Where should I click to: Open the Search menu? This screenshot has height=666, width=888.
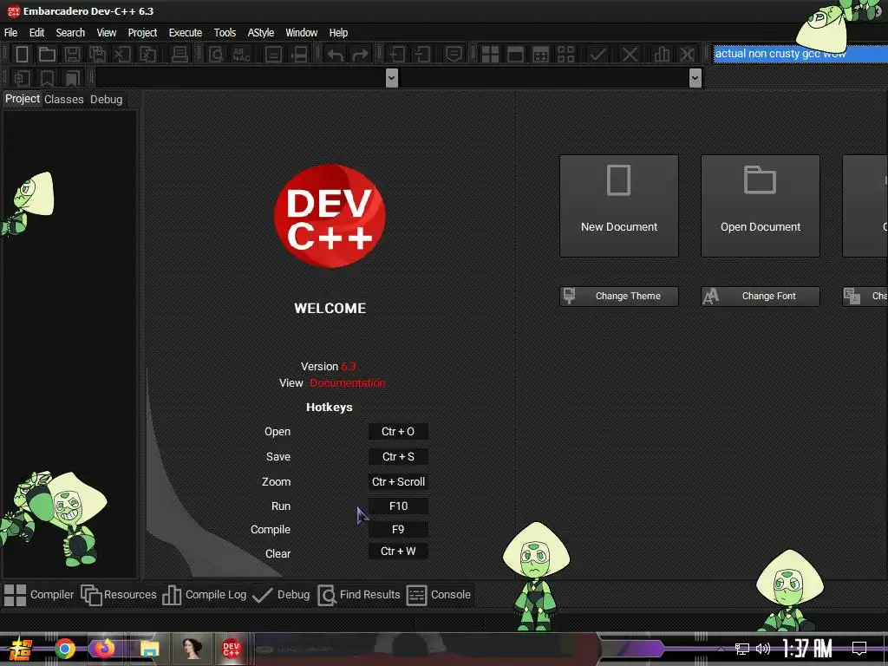click(x=70, y=33)
